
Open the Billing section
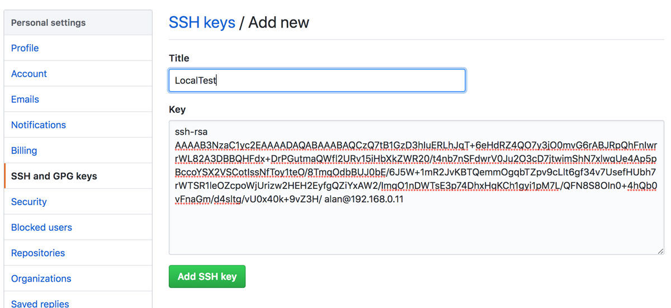click(x=24, y=150)
